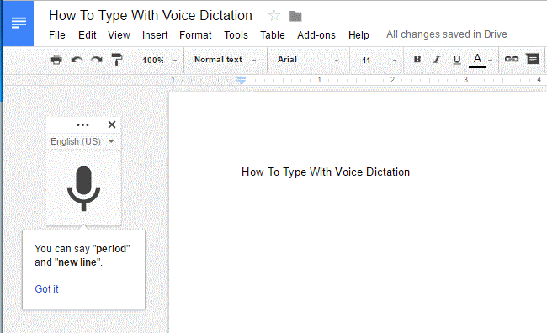Screen dimensions: 547x333
Task: Open the View menu
Action: [119, 35]
